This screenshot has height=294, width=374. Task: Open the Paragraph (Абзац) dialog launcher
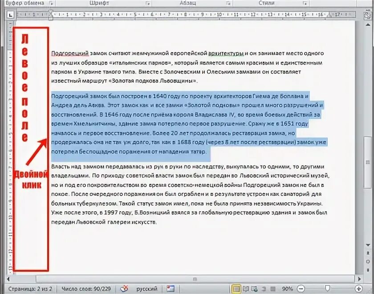pyautogui.click(x=228, y=4)
